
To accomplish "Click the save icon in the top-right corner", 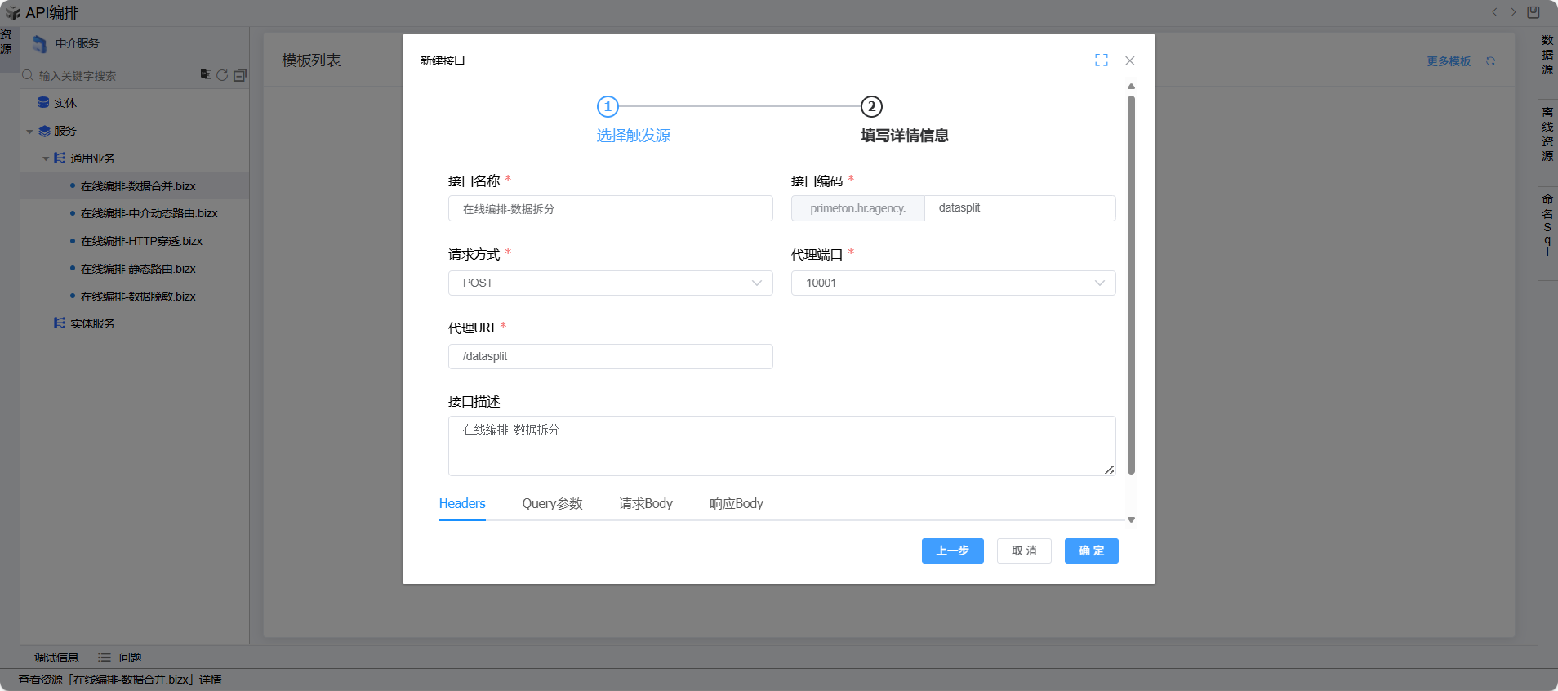I will (x=1534, y=12).
